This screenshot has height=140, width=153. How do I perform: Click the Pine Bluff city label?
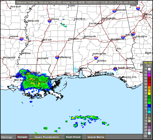(x=16, y=7)
